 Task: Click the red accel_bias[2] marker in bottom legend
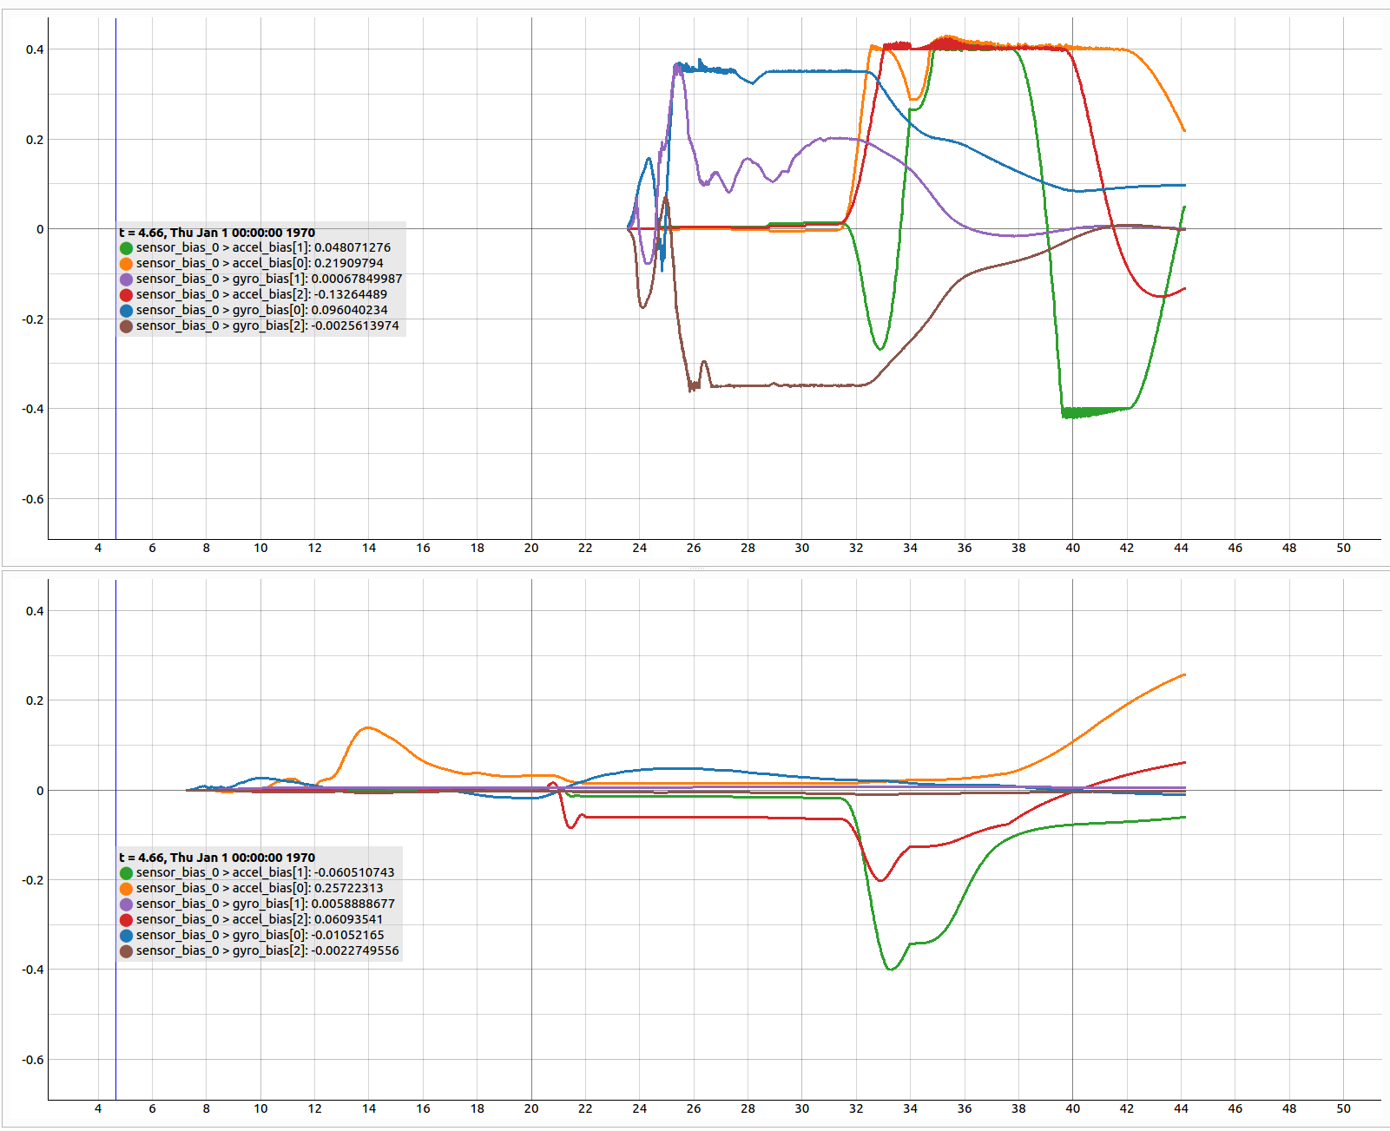click(x=127, y=919)
